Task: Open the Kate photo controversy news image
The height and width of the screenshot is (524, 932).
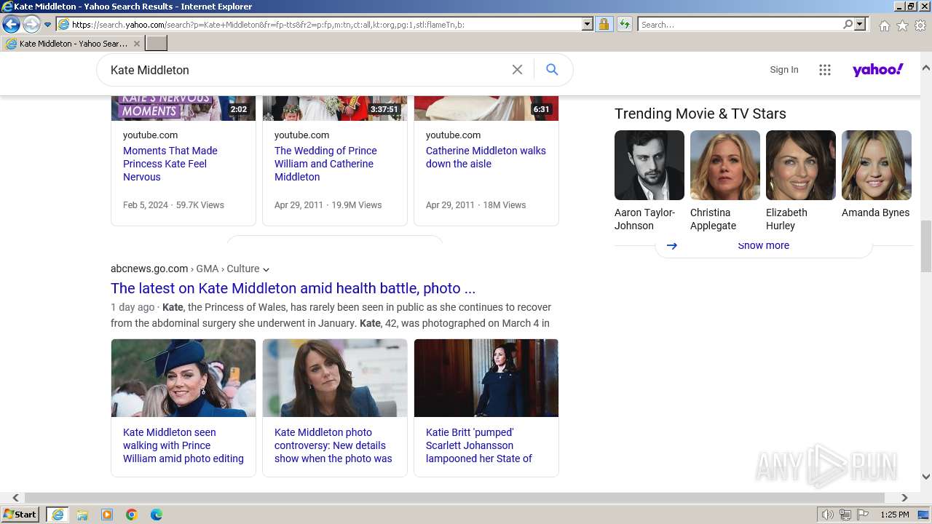Action: [335, 378]
